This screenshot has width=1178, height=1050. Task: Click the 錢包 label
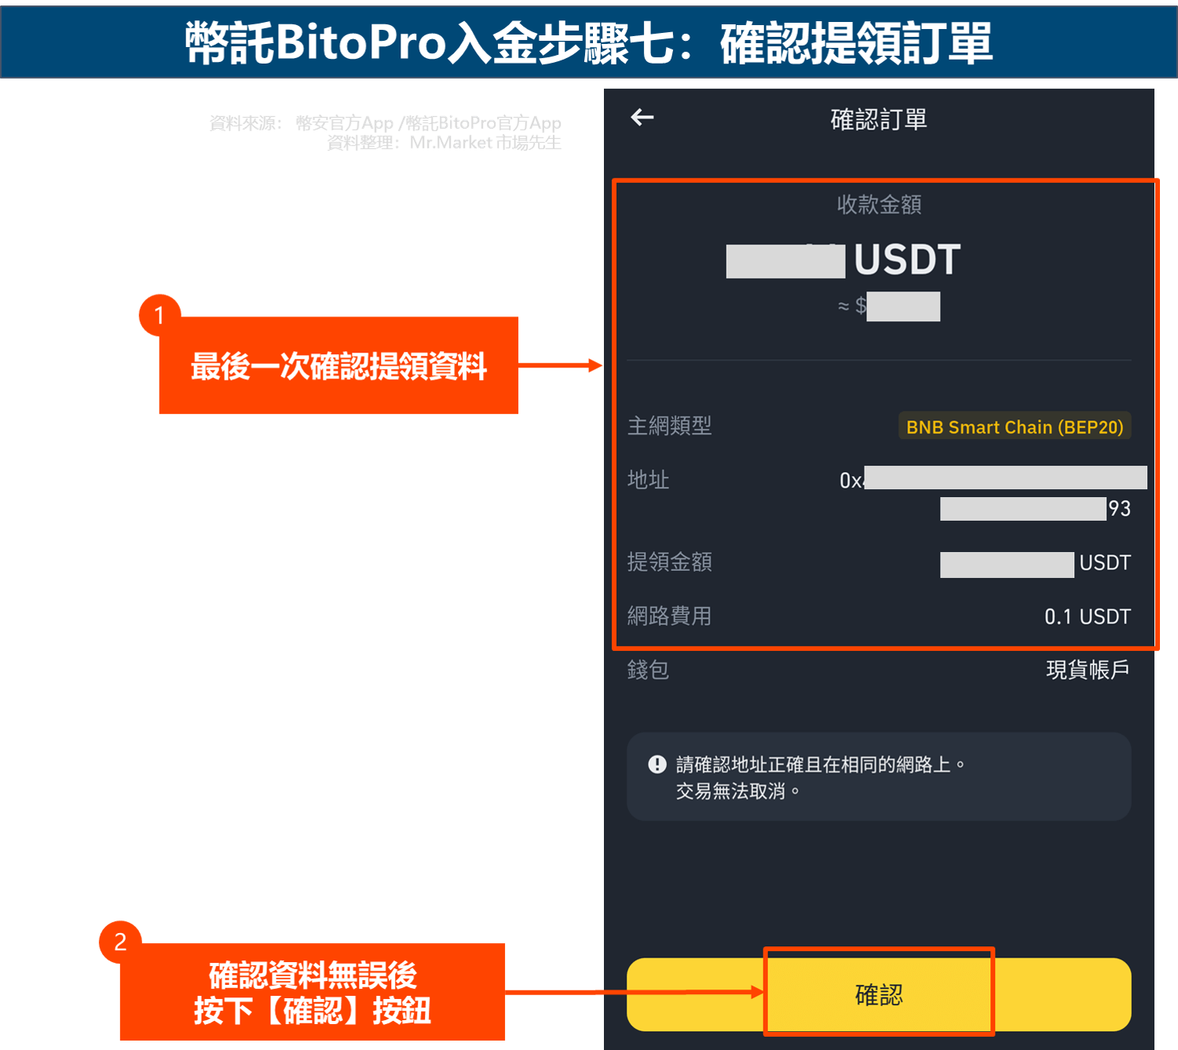pyautogui.click(x=648, y=670)
